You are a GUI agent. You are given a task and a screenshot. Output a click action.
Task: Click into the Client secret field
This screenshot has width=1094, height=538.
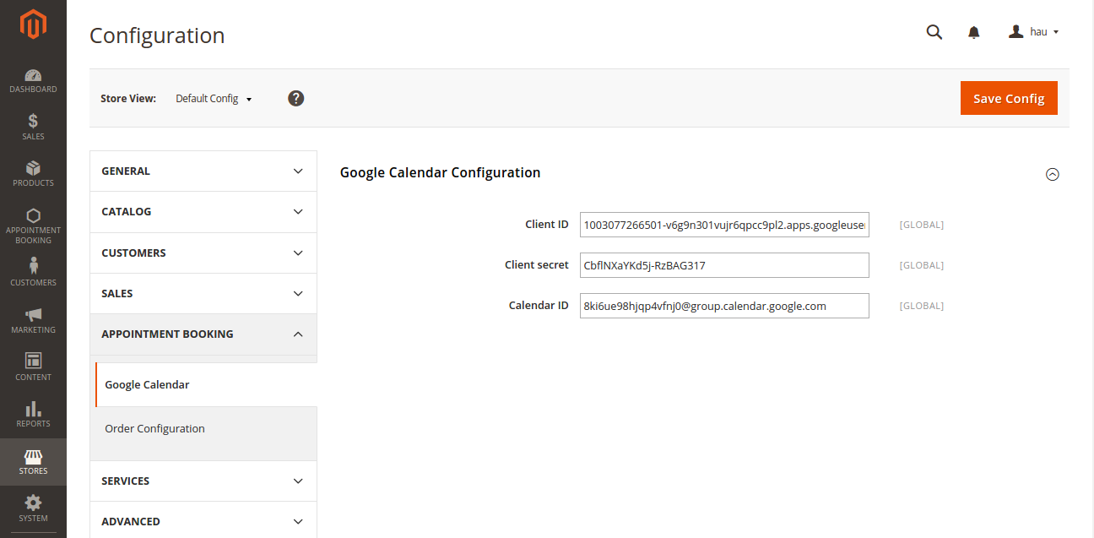pyautogui.click(x=723, y=265)
